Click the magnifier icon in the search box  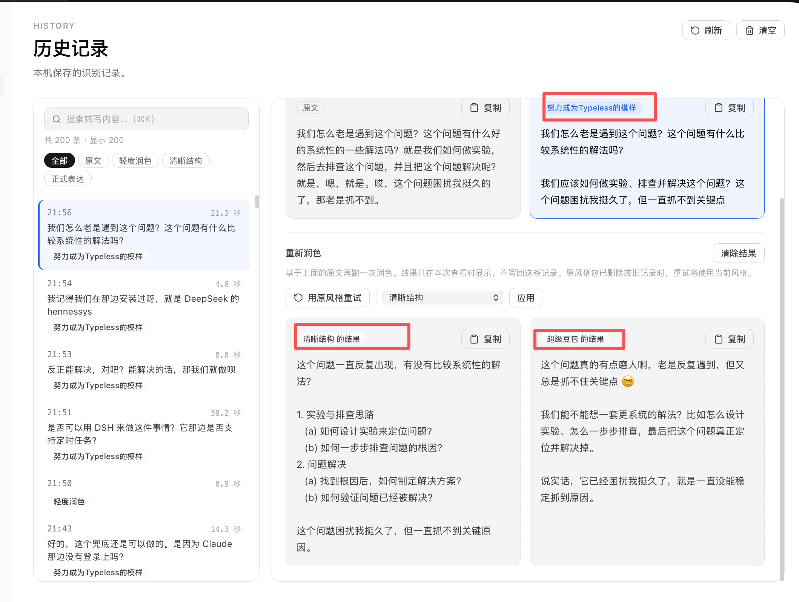(57, 119)
